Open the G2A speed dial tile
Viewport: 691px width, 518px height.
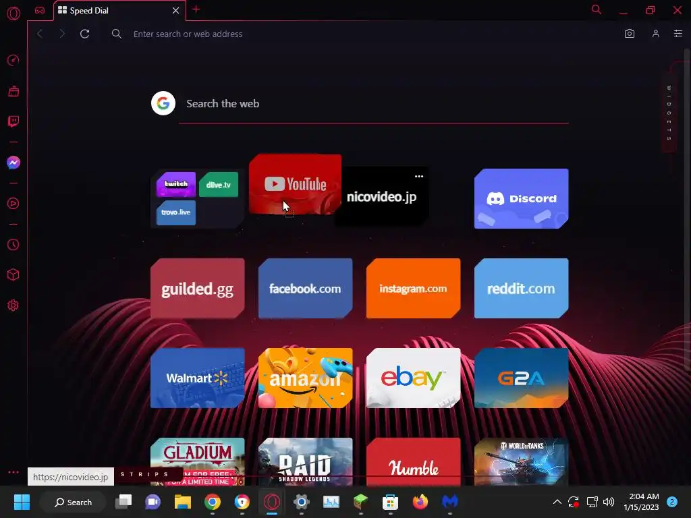(x=522, y=378)
